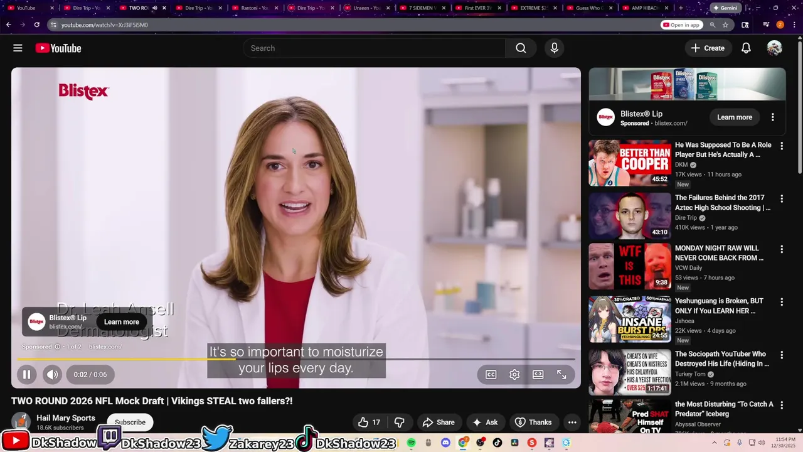Open Hail Mary Sports channel name
This screenshot has width=803, height=452.
coord(66,418)
